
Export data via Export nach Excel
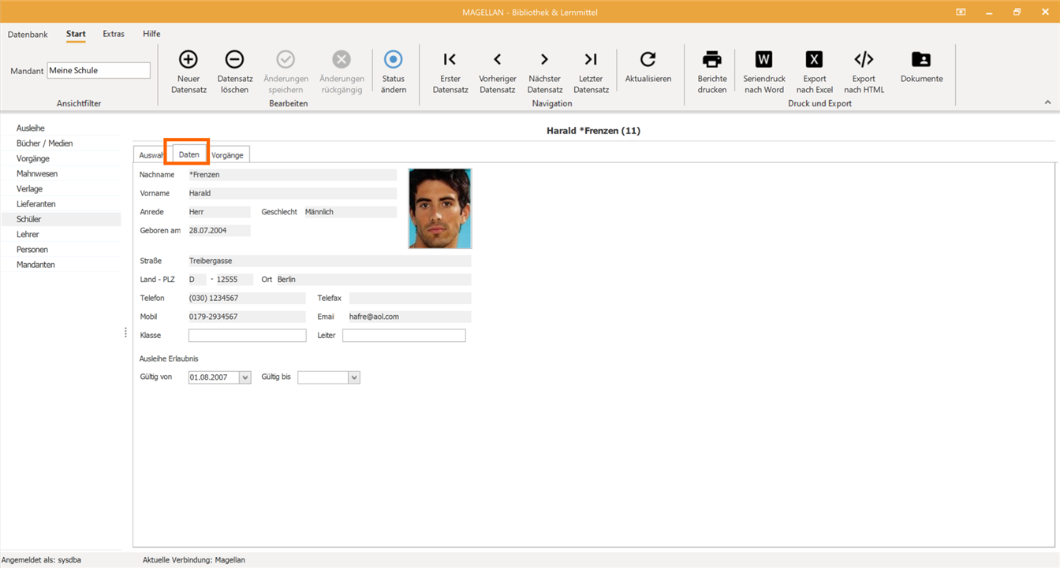[x=815, y=71]
